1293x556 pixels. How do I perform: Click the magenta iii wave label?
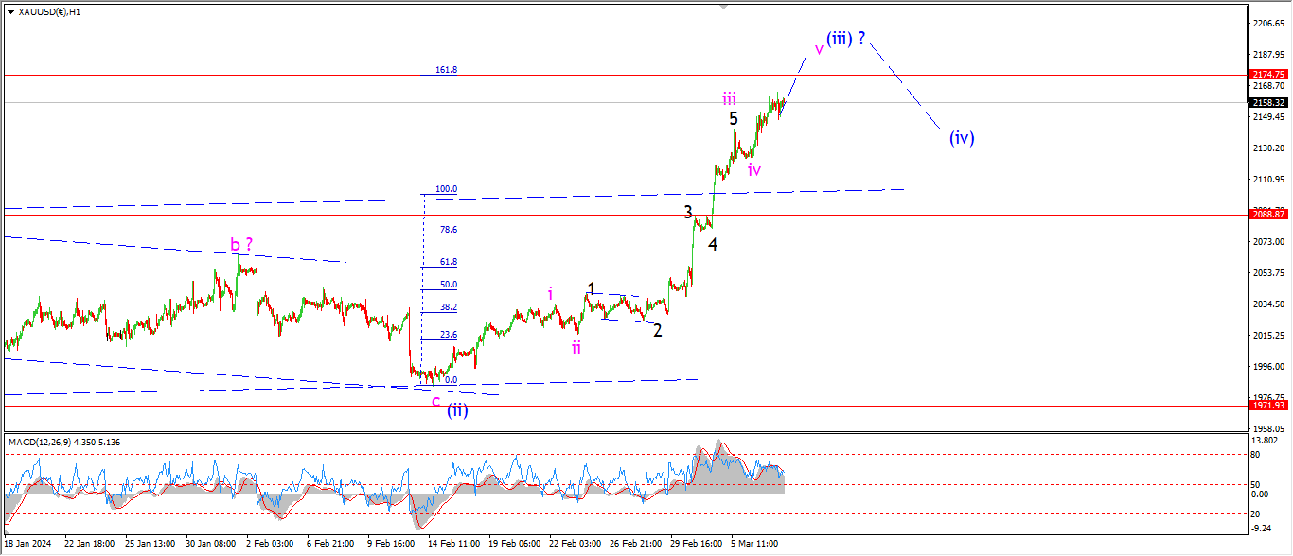point(729,98)
